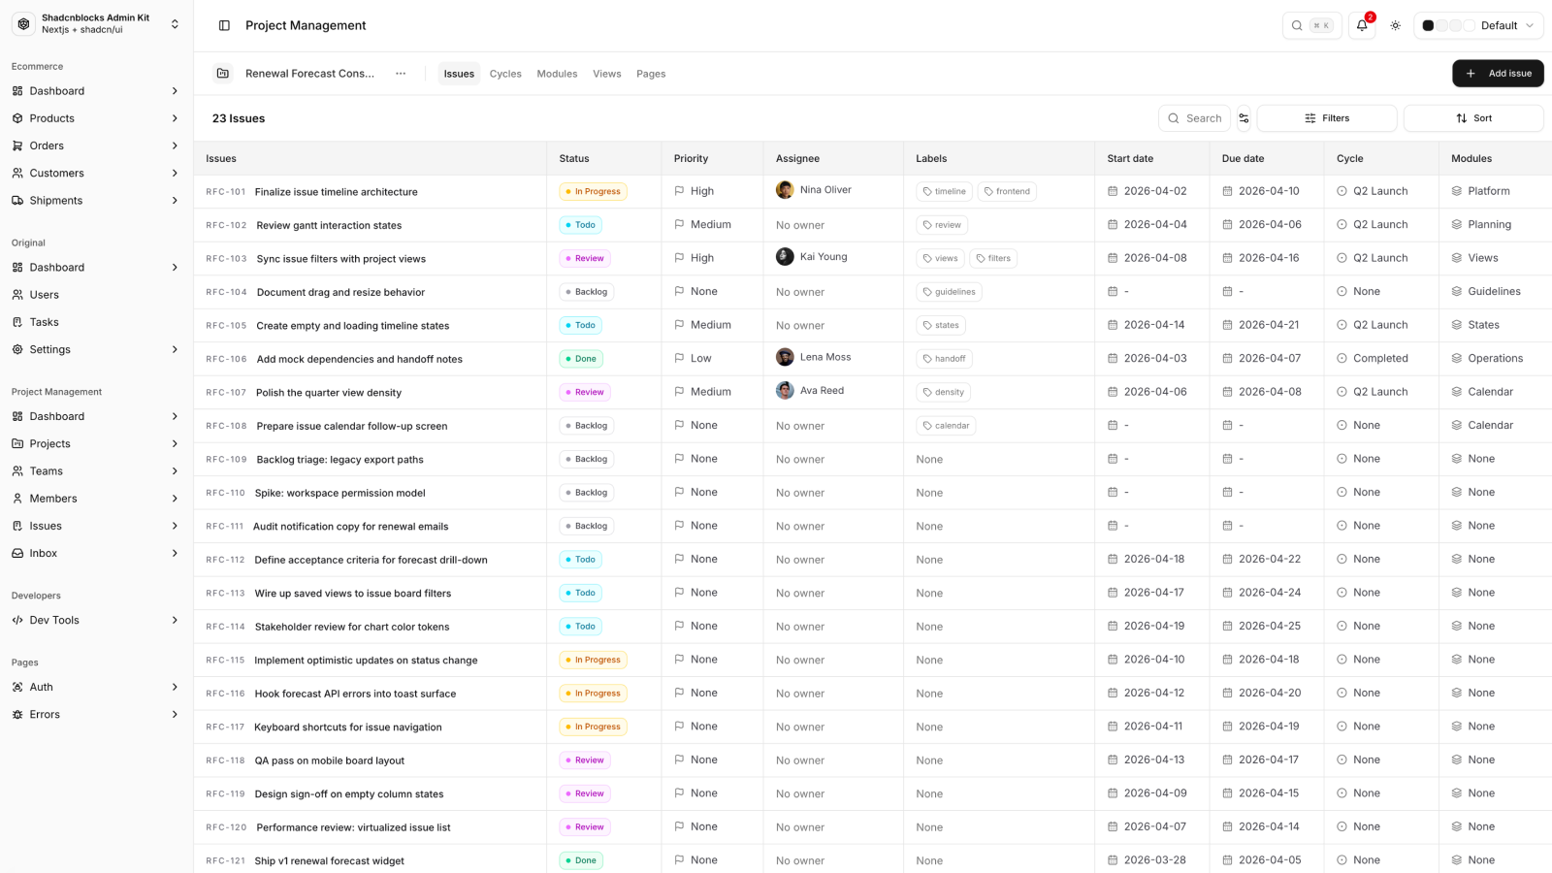
Task: Click Settings gear icon in sidebar
Action: coord(17,349)
